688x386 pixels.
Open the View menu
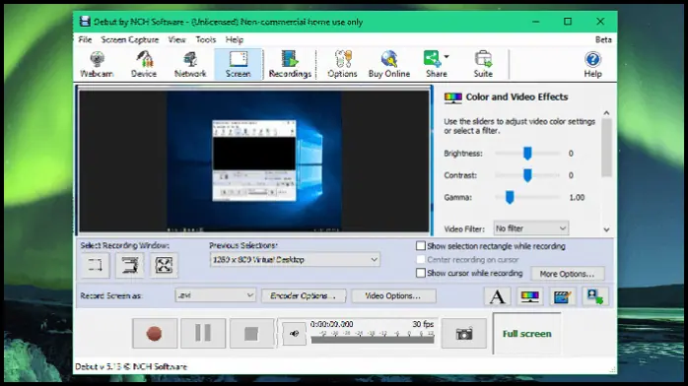(x=176, y=39)
